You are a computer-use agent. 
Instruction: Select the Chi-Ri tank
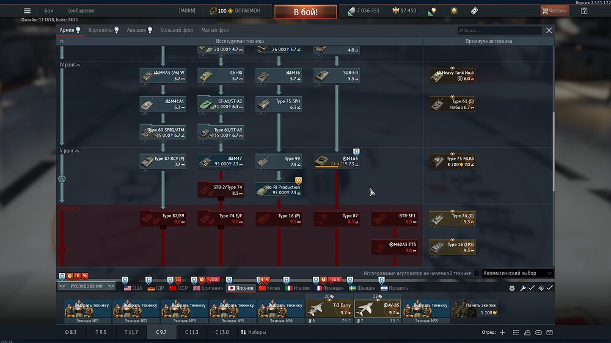point(221,76)
